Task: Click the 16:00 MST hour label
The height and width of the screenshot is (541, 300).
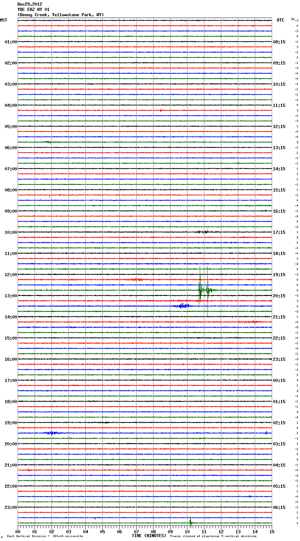Action: coord(11,359)
